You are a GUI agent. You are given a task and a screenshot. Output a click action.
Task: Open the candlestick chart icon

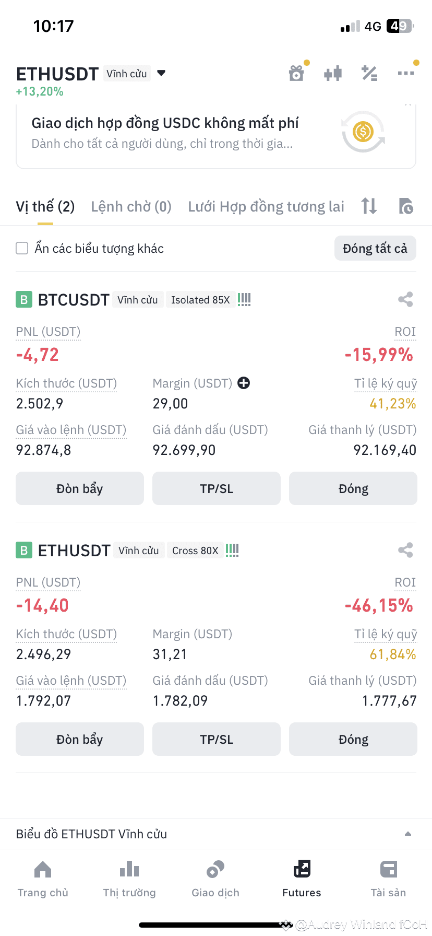(333, 74)
